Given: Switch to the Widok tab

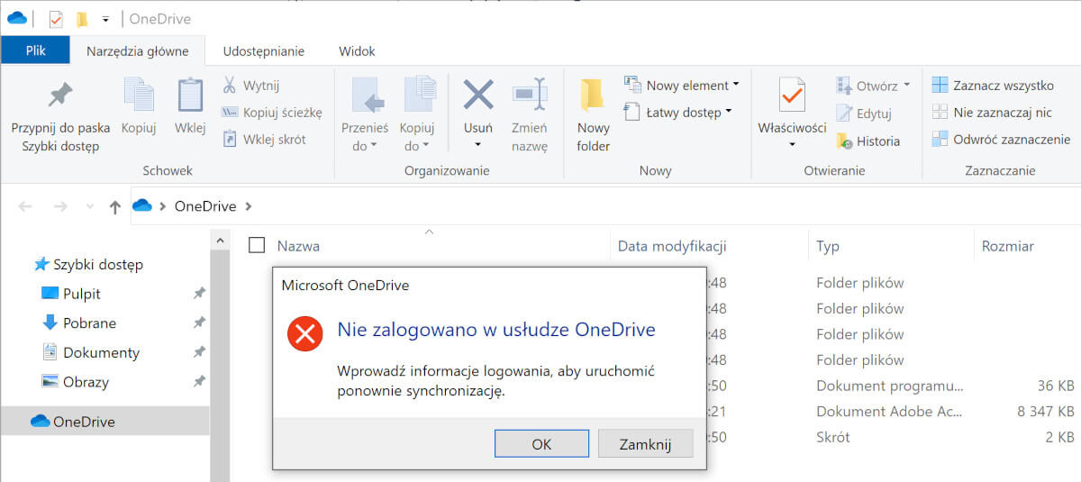Looking at the screenshot, I should (x=357, y=50).
